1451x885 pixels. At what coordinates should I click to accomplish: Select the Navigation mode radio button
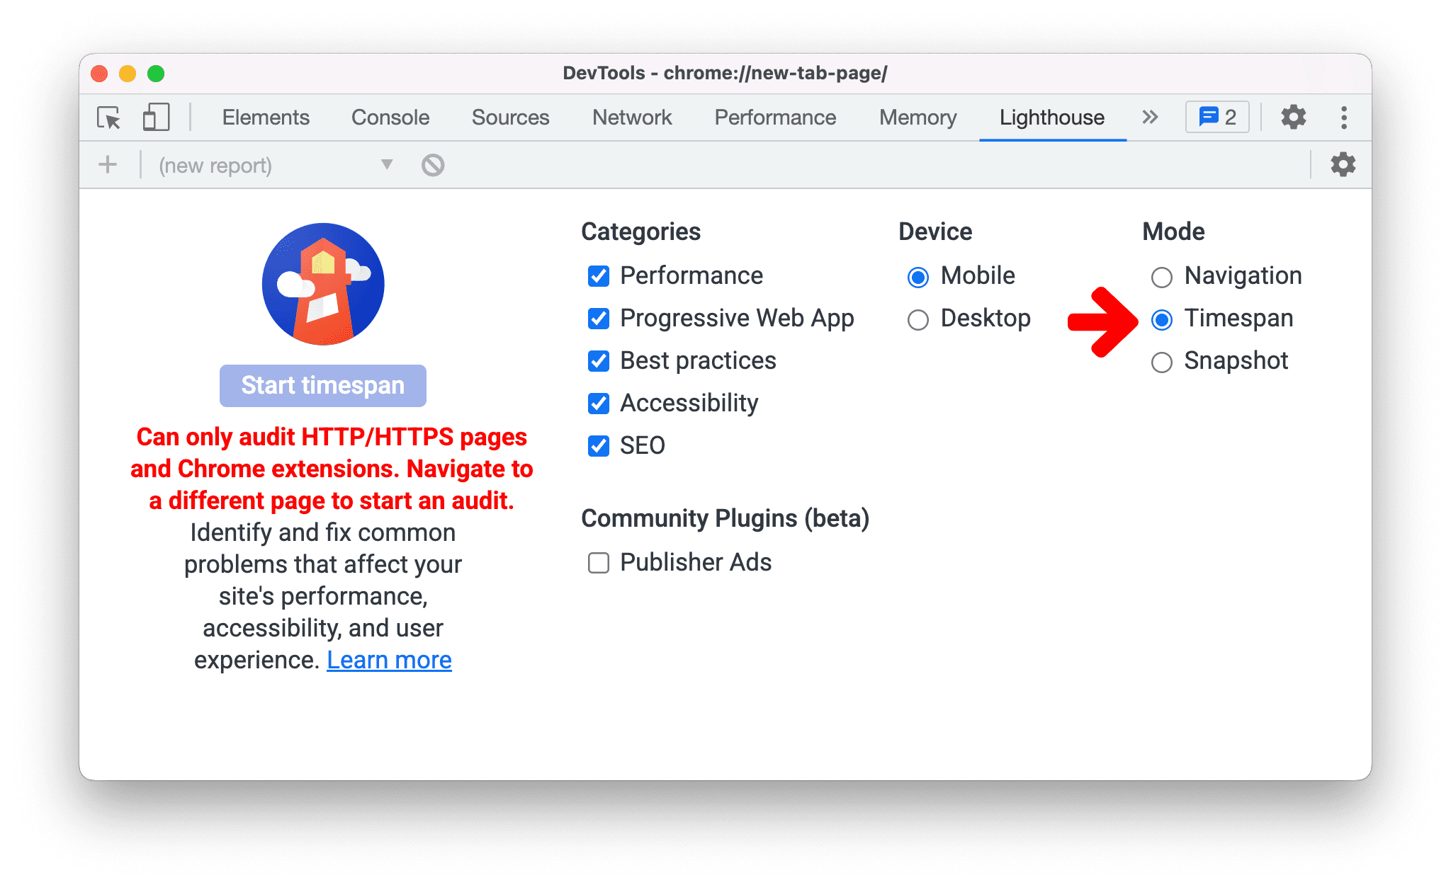coord(1162,275)
